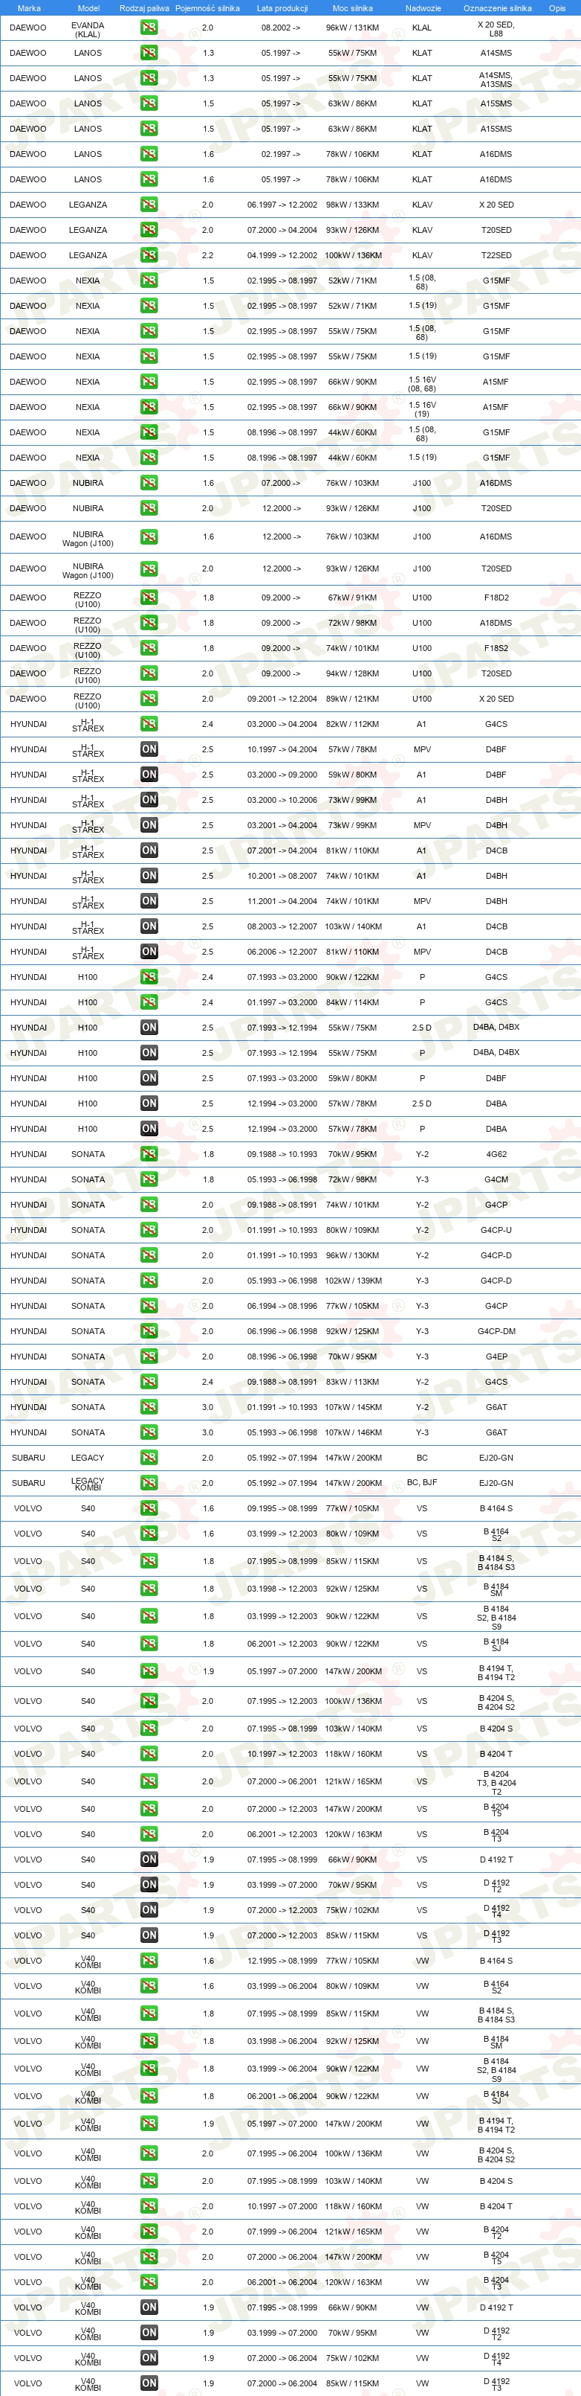This screenshot has height=2396, width=581.
Task: Click the "Pojemność silnika" column header
Action: 208,8
